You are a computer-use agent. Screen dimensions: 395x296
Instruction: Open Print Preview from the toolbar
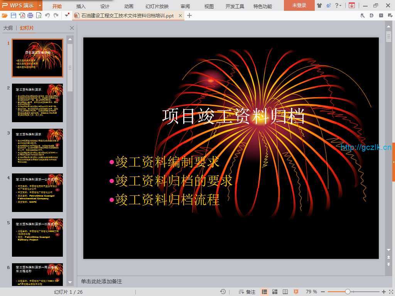coord(39,15)
